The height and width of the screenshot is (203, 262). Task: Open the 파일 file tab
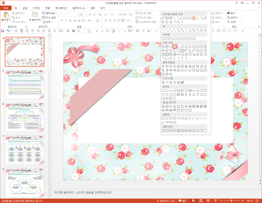[6, 8]
